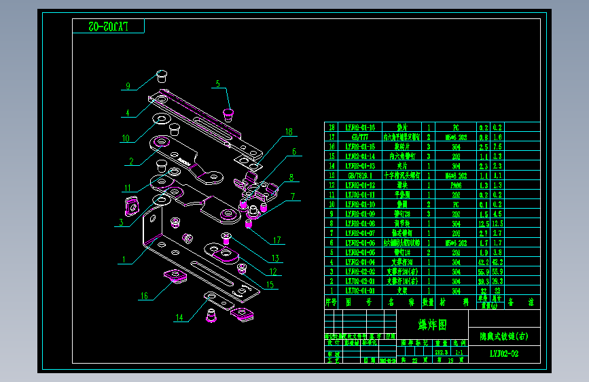Select the 1:1 scale value
Image resolution: width=589 pixels, height=382 pixels.
459,352
